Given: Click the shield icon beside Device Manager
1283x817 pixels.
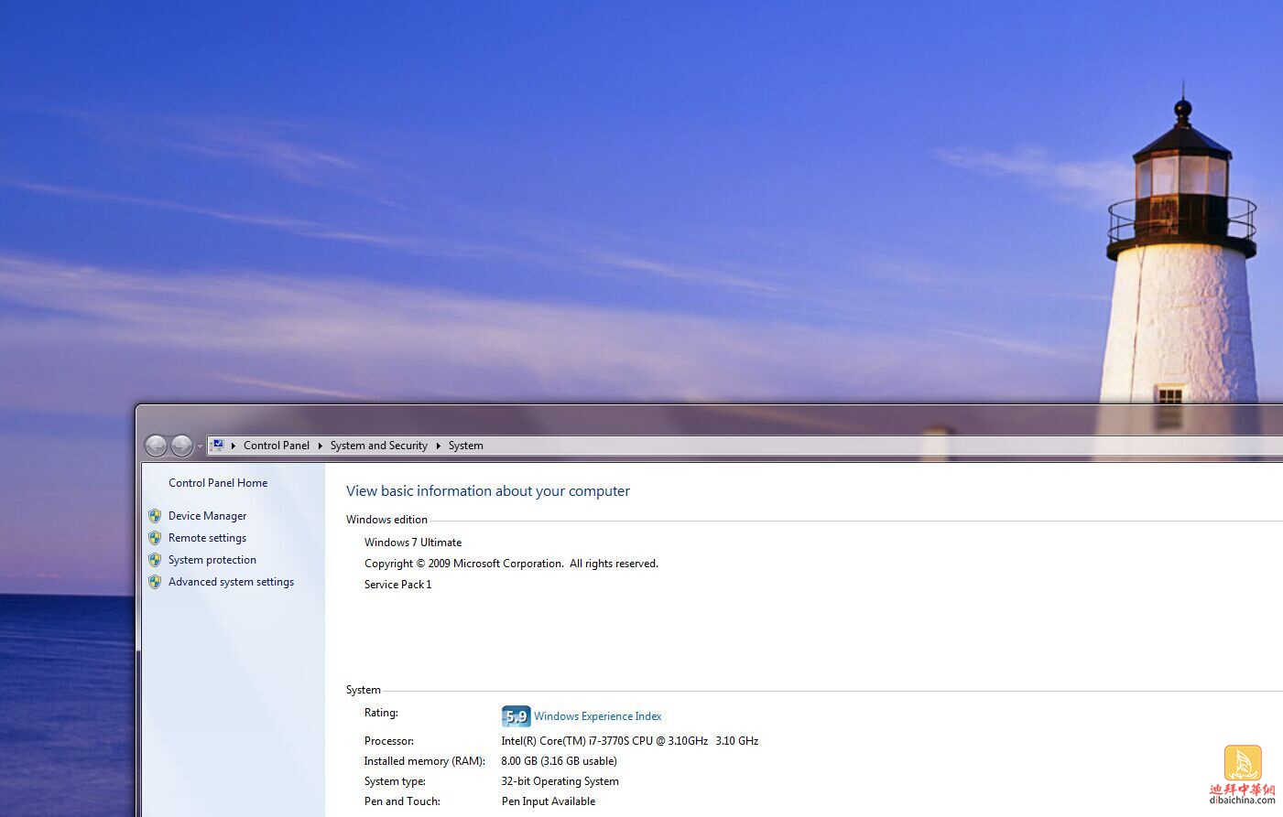Looking at the screenshot, I should pyautogui.click(x=155, y=516).
